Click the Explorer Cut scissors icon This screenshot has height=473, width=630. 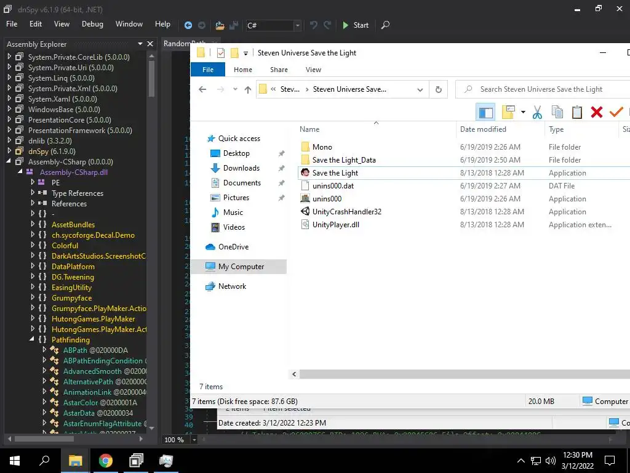536,112
